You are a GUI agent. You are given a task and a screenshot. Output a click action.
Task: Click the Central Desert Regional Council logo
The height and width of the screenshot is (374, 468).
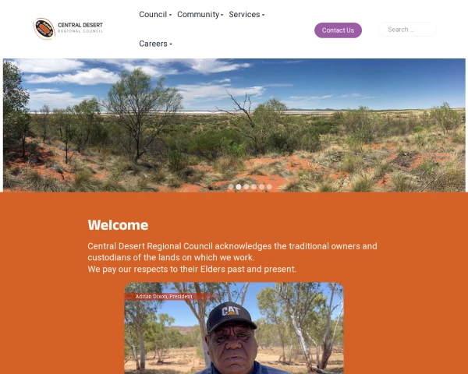click(69, 29)
